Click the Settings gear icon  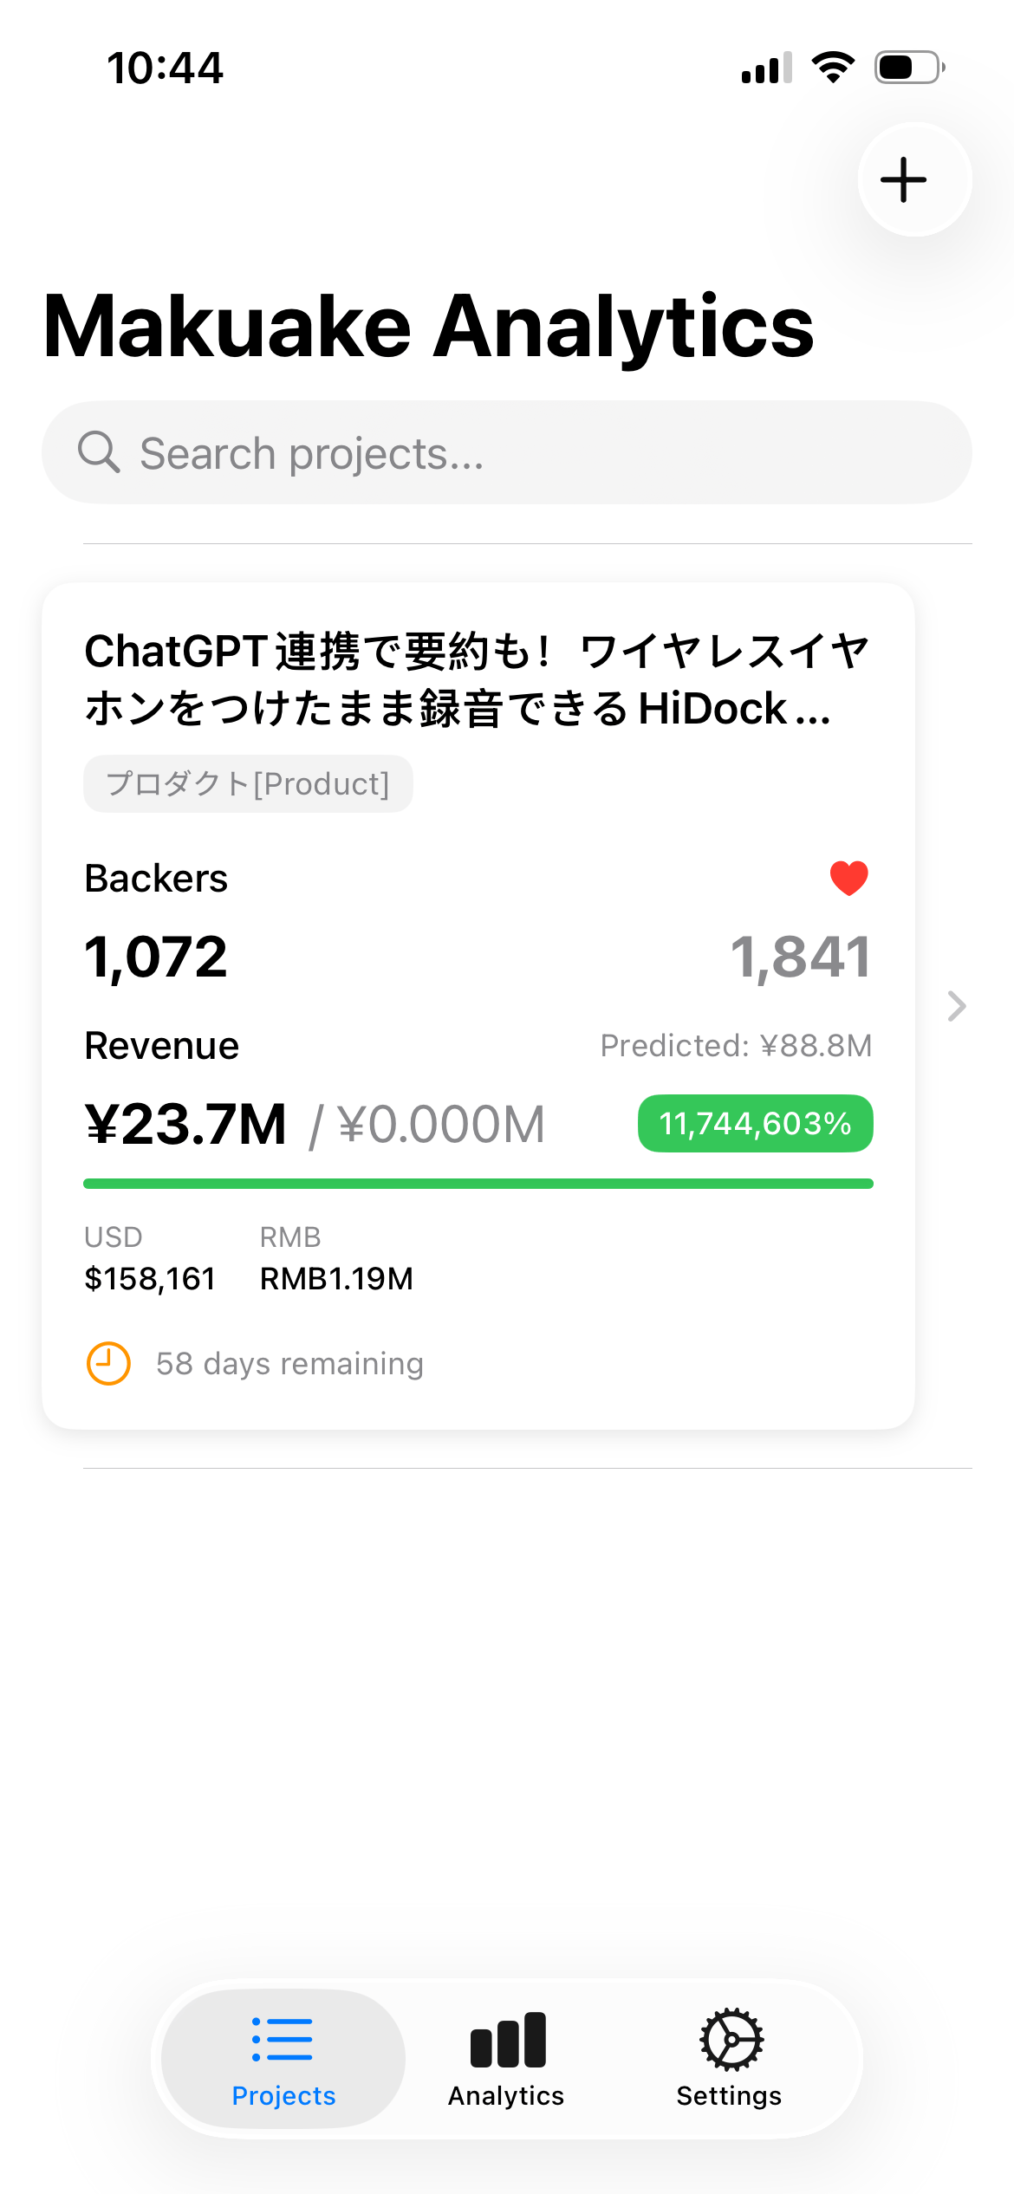point(731,2039)
